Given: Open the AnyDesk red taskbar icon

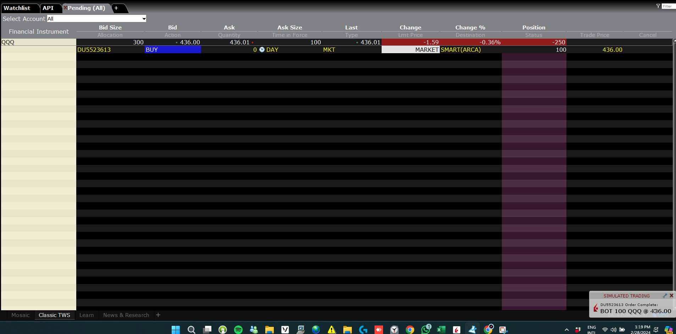Looking at the screenshot, I should tap(379, 330).
